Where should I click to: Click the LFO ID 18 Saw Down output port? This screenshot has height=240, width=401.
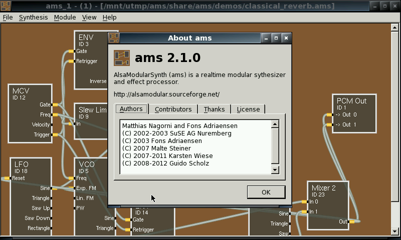(52, 218)
